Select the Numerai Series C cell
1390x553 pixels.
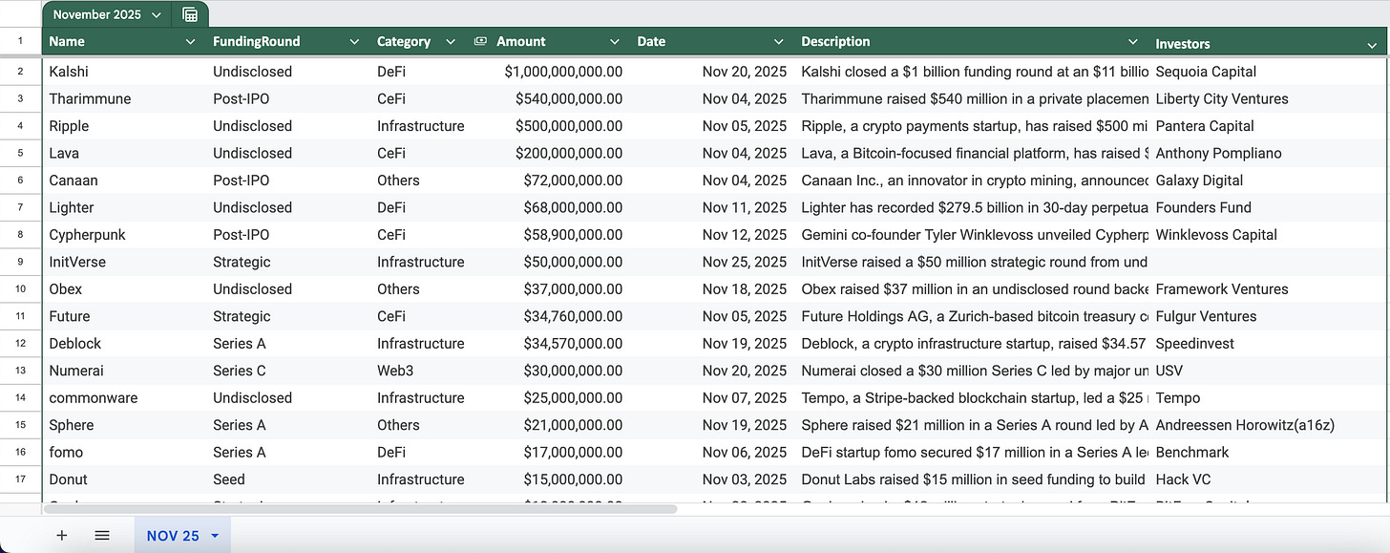[288, 371]
